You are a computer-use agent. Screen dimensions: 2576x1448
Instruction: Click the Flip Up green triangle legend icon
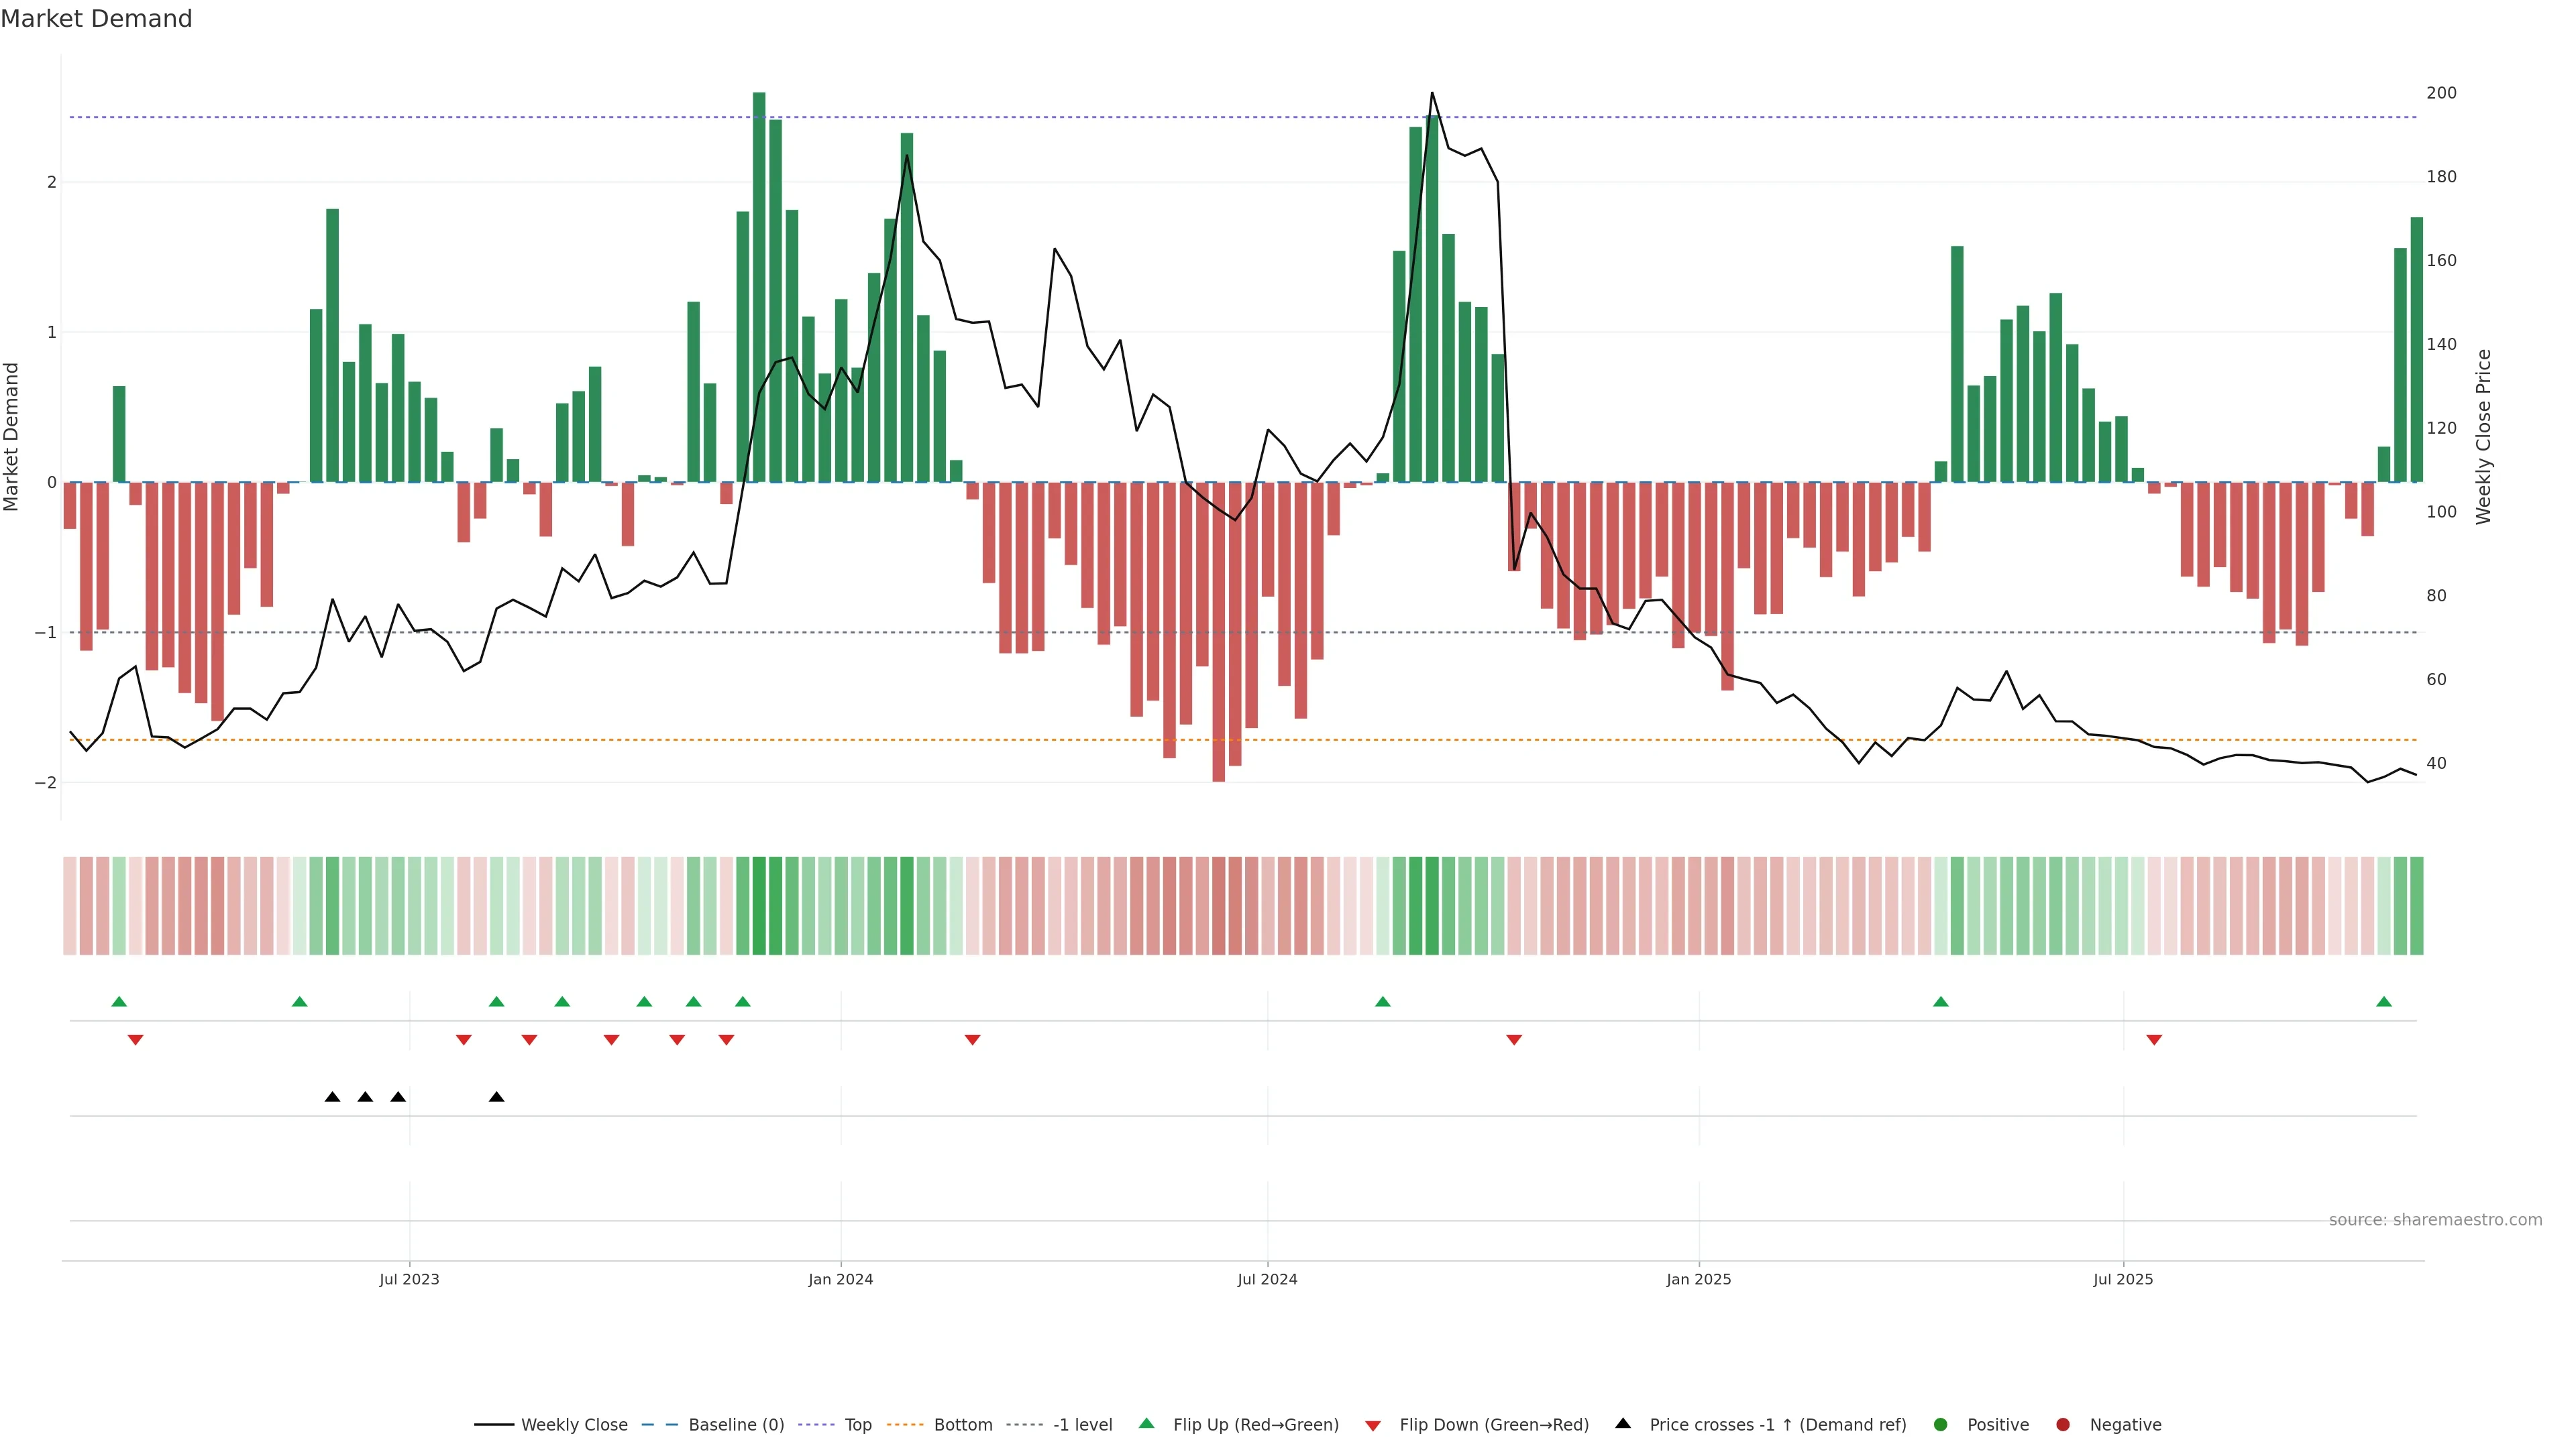point(1146,1423)
